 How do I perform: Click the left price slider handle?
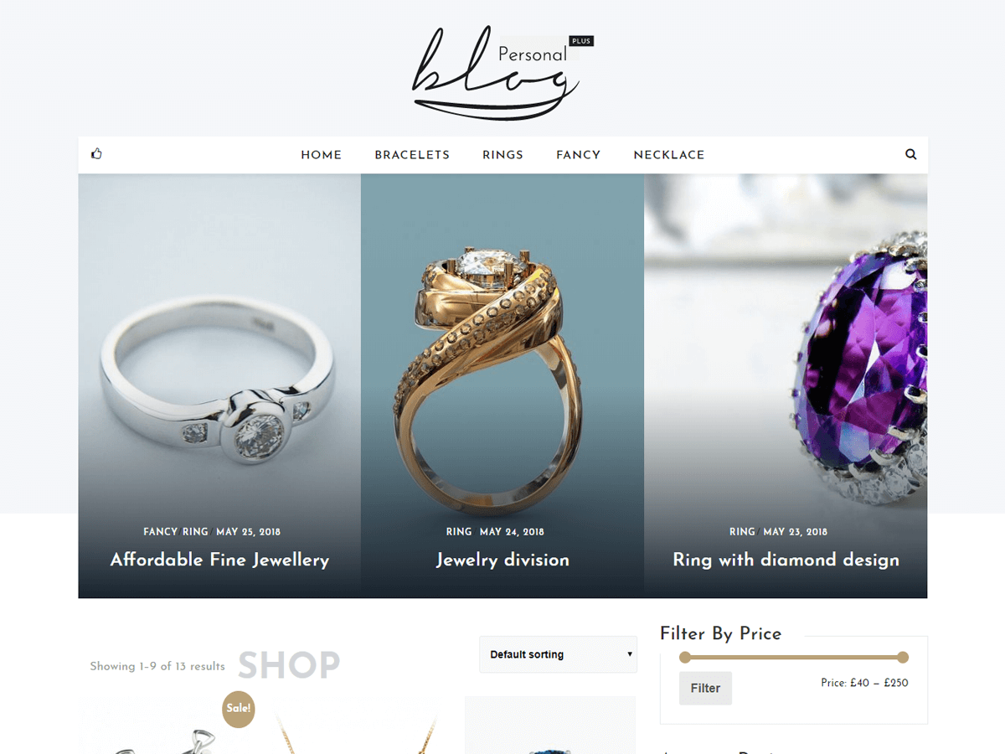click(685, 657)
